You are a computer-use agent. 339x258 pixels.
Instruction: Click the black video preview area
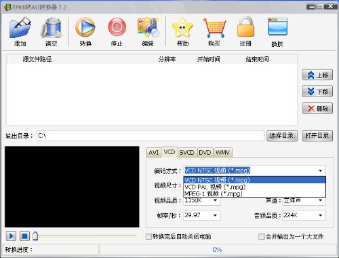tap(72, 187)
